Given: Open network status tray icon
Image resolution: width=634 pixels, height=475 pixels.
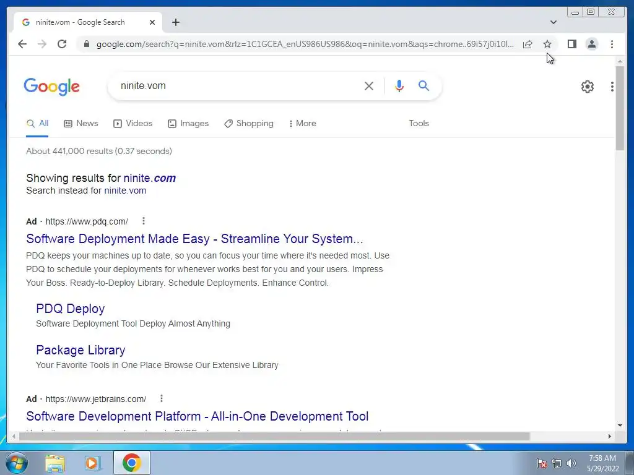Looking at the screenshot, I should click(557, 463).
